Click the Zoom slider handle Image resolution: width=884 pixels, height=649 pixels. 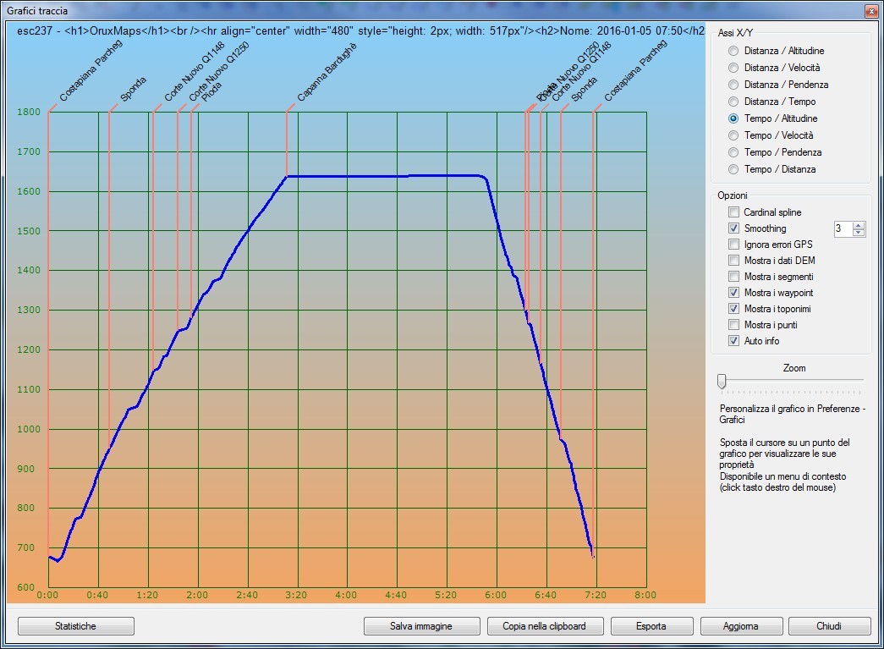click(x=722, y=382)
